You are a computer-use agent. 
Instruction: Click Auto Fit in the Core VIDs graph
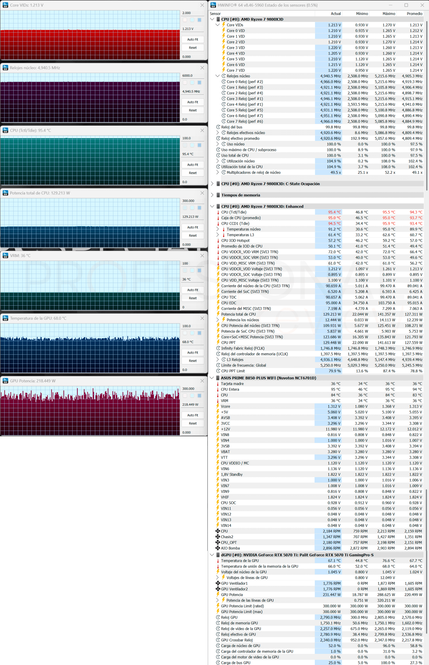pos(193,39)
